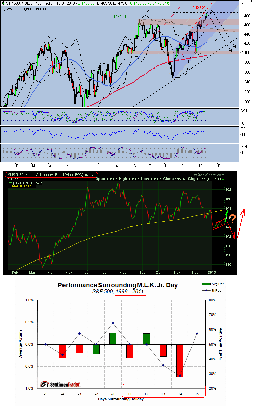This screenshot has height=409, width=253.
Task: Click the candlestick icon beside S&P 500 INDEX title
Action: pyautogui.click(x=3, y=3)
